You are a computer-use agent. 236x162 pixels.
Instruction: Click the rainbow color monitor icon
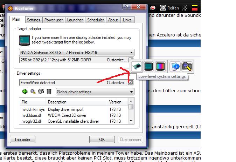(x=160, y=67)
